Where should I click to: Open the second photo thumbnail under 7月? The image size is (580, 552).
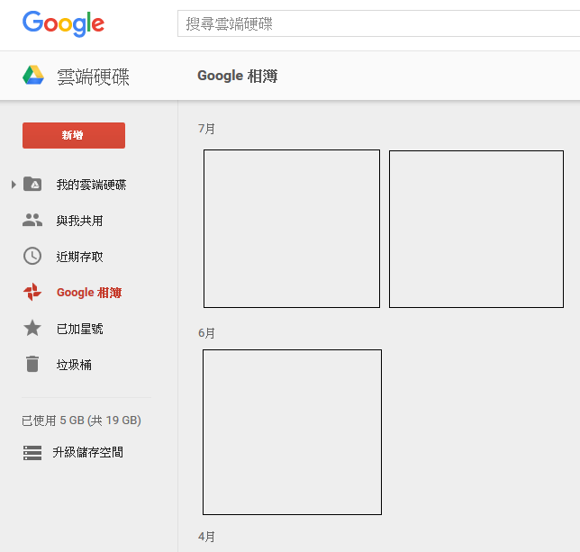coord(476,229)
